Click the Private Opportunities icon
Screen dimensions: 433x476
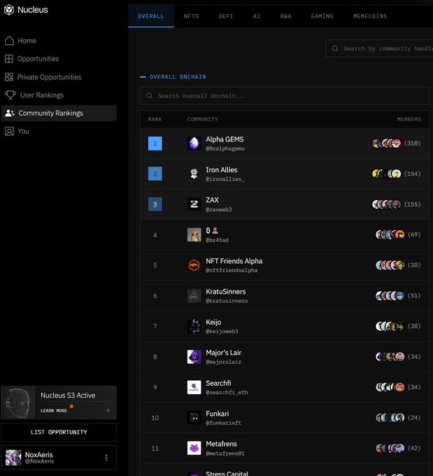point(9,77)
